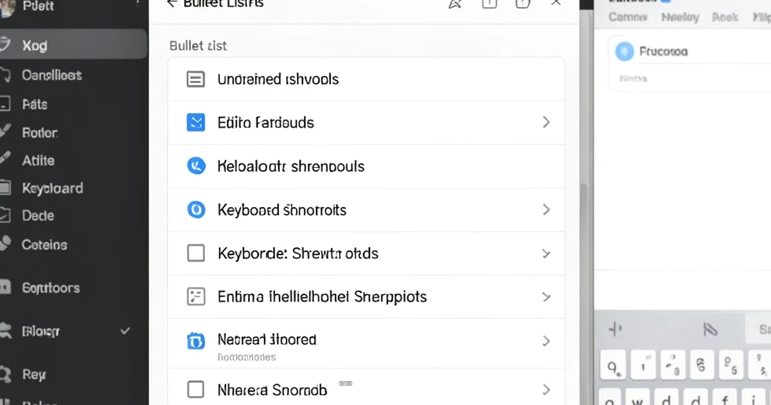The image size is (771, 405).
Task: Open the Xog section in the sidebar
Action: tap(35, 45)
